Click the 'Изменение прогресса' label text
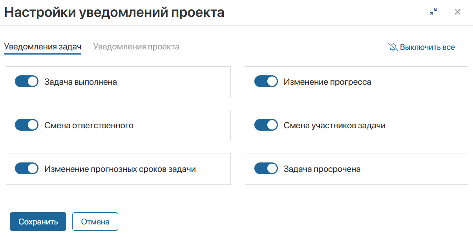Screen dimensions: 473x237 pyautogui.click(x=327, y=82)
